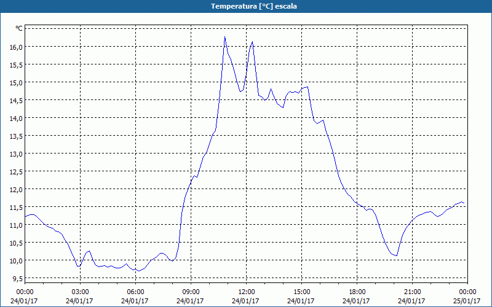492x307 pixels.
Task: Click the curve's lowest point just after 06:00
Action: [139, 271]
